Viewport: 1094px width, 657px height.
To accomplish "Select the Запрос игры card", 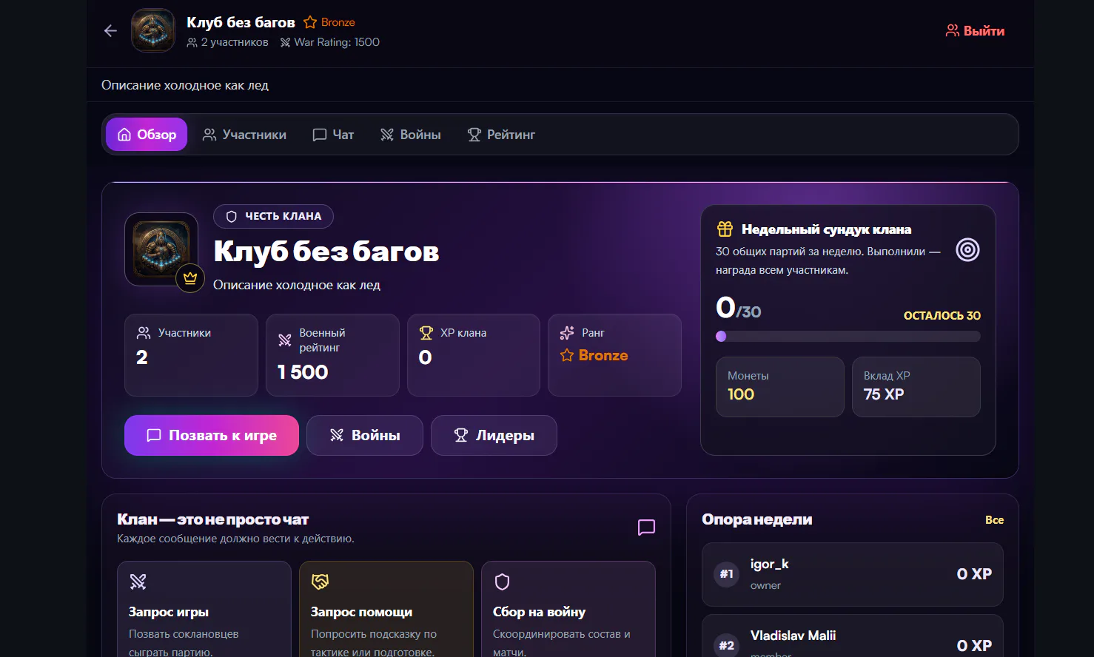I will coord(204,609).
